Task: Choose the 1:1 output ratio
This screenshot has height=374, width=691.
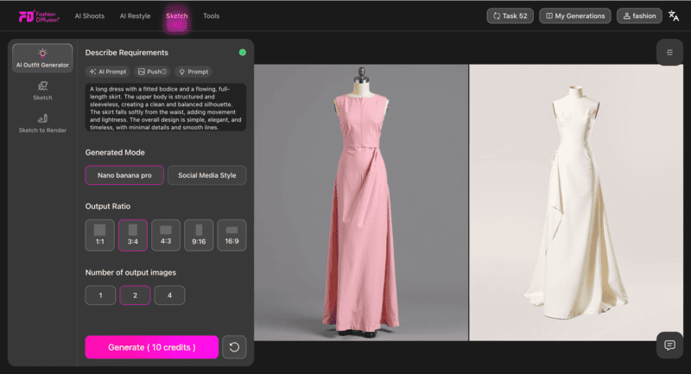Action: (100, 235)
